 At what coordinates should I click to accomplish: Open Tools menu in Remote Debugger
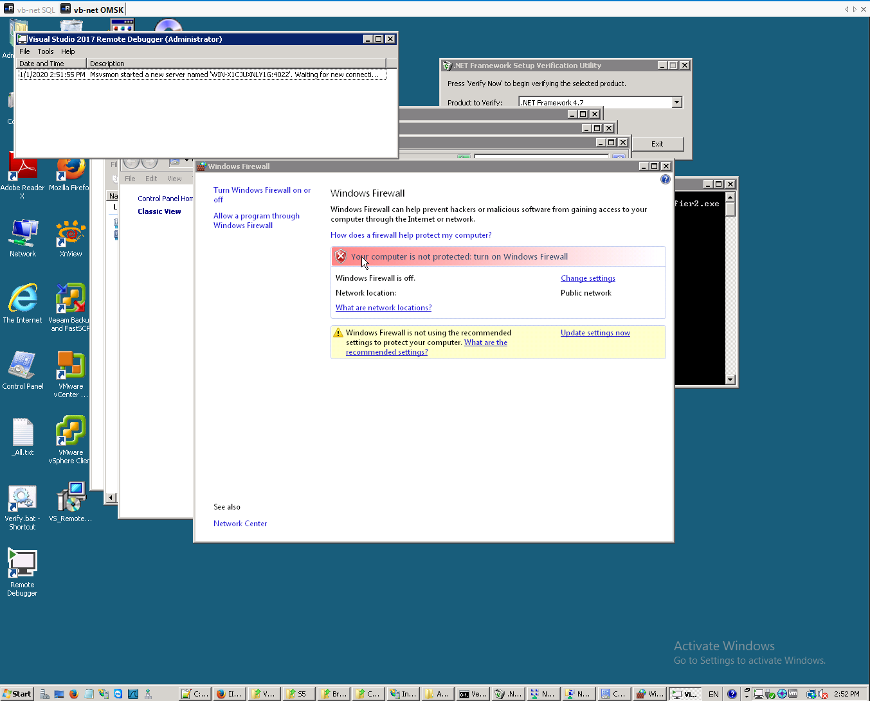[46, 51]
